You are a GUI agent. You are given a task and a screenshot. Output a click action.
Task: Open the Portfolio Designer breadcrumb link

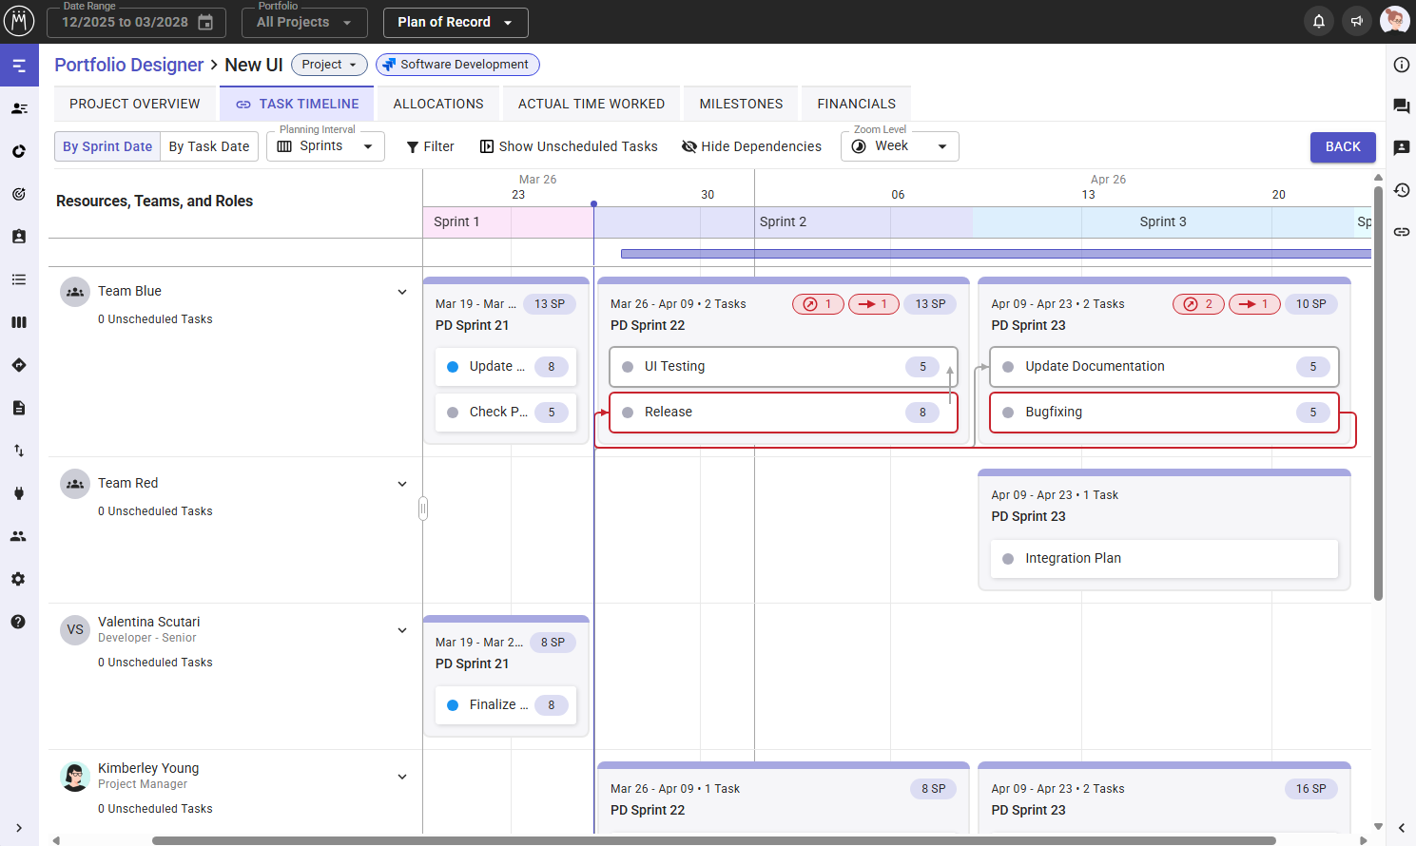tap(128, 65)
